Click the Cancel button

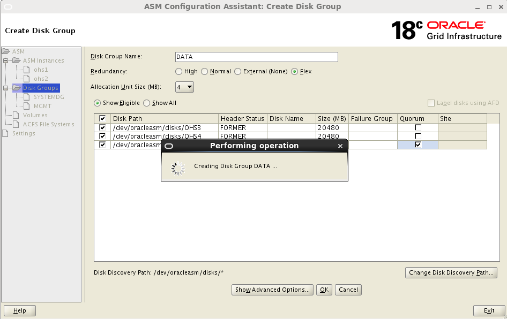coord(348,290)
